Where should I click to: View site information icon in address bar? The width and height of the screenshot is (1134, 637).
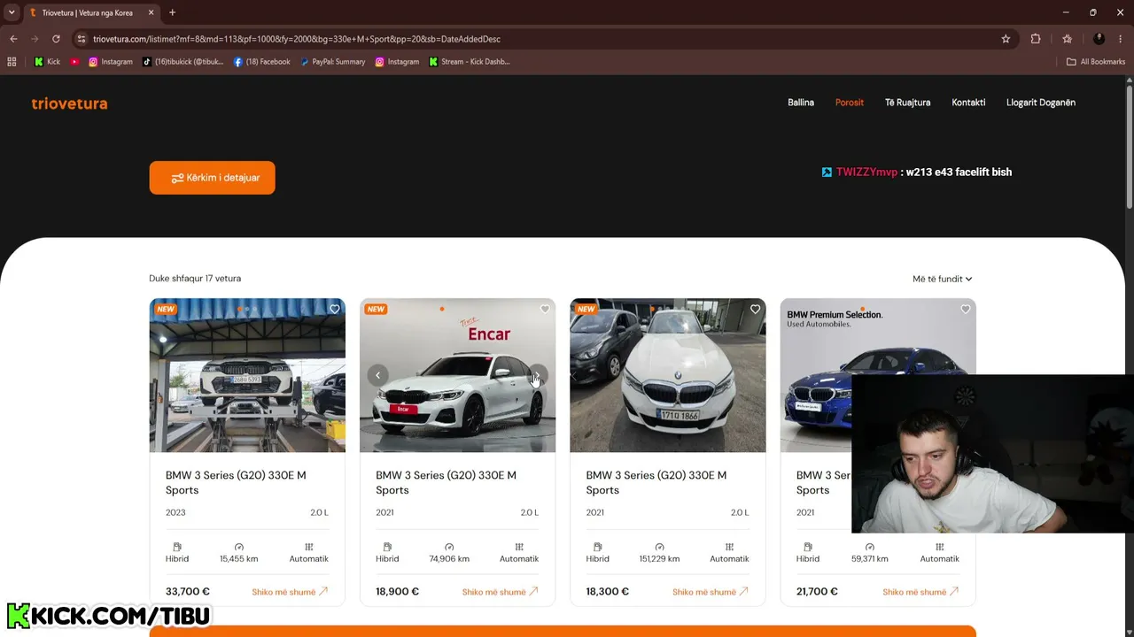81,39
